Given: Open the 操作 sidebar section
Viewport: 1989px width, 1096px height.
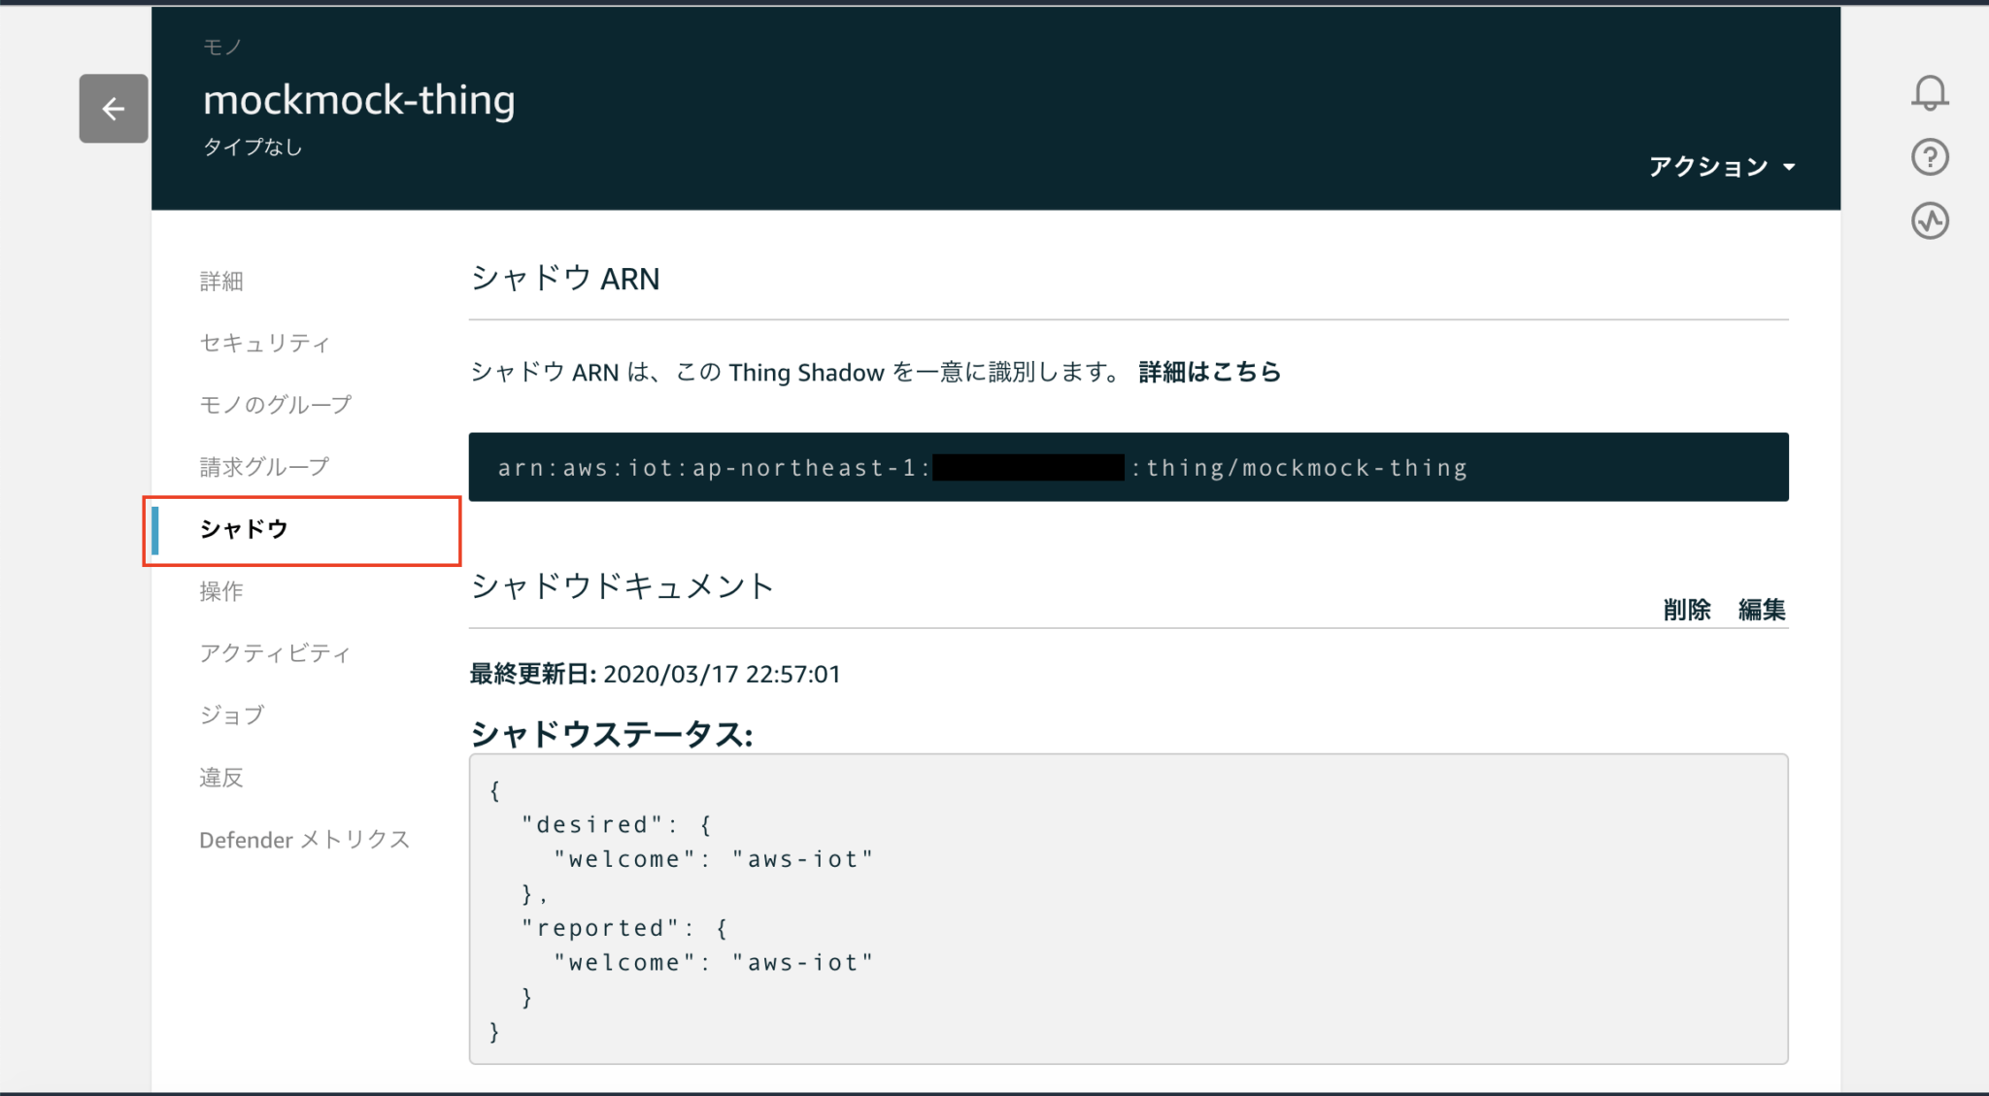Looking at the screenshot, I should pos(221,591).
